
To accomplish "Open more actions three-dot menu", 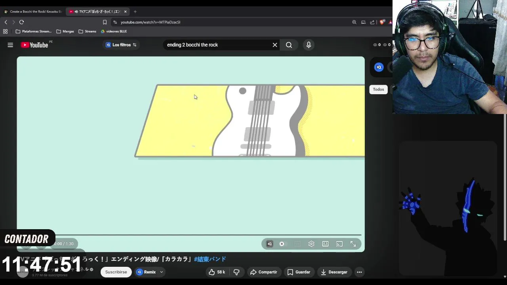I will click(x=359, y=272).
